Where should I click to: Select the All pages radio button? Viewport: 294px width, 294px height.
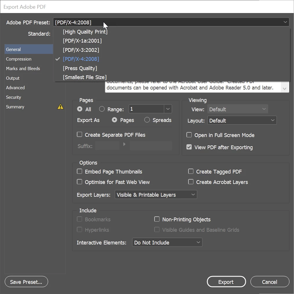[x=80, y=109]
